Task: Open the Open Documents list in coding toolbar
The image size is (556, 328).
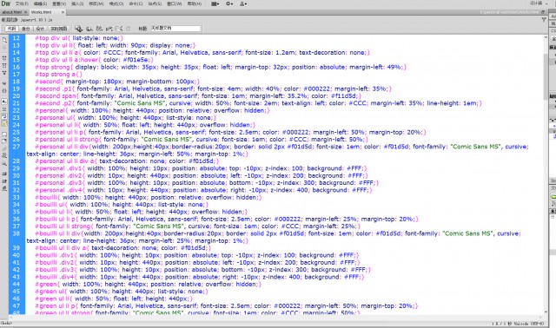Action: click(4, 40)
